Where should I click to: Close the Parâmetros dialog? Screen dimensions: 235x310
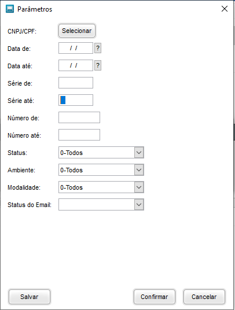225,9
